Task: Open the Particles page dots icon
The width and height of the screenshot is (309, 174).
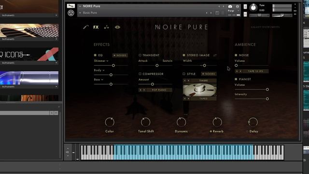Action: point(106,27)
